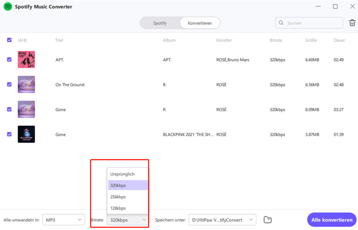Open the Speichern unter path dropdown
This screenshot has height=230, width=358.
(x=222, y=220)
